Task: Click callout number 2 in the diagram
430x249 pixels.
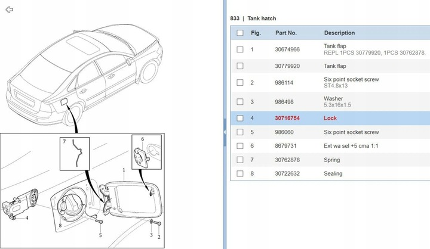Action: click(x=159, y=237)
